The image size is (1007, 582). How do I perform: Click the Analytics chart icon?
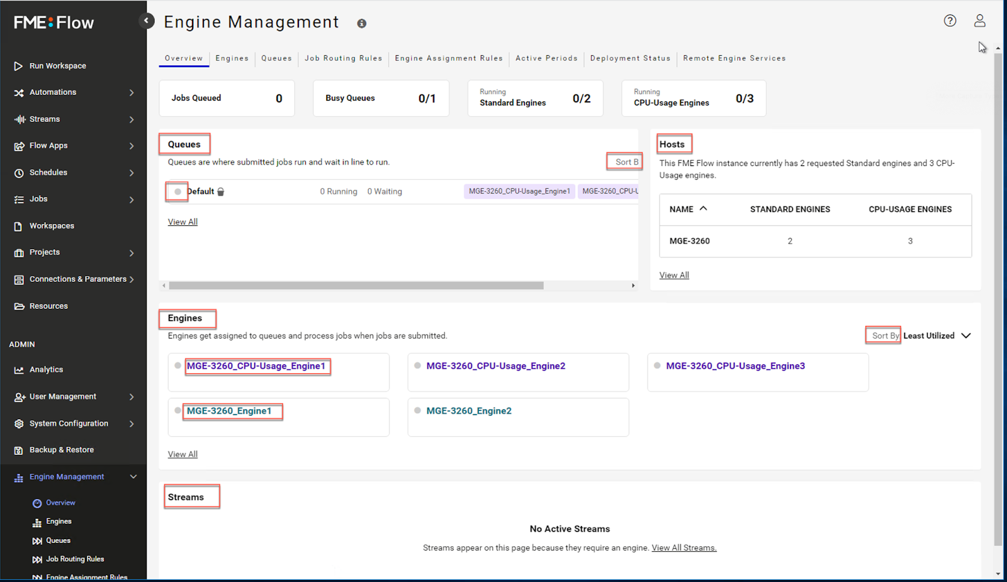(19, 370)
